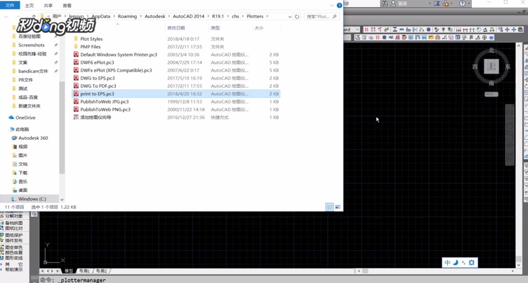Select the 图纸比对 tool
This screenshot has height=283, width=528.
(14, 228)
